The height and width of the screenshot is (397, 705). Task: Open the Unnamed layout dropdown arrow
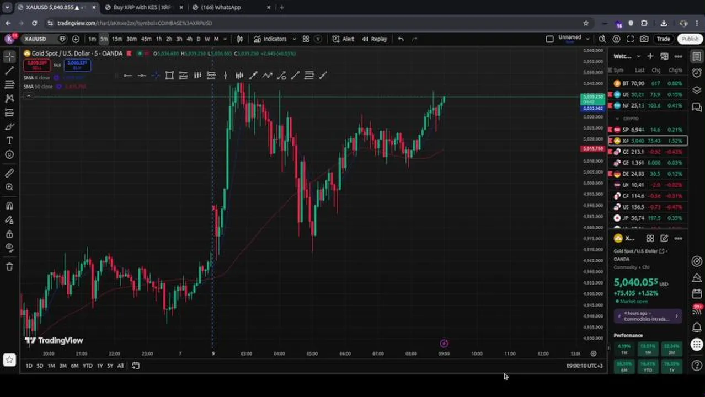(x=588, y=39)
